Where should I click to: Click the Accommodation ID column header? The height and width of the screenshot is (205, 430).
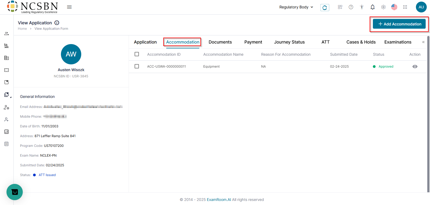click(164, 54)
